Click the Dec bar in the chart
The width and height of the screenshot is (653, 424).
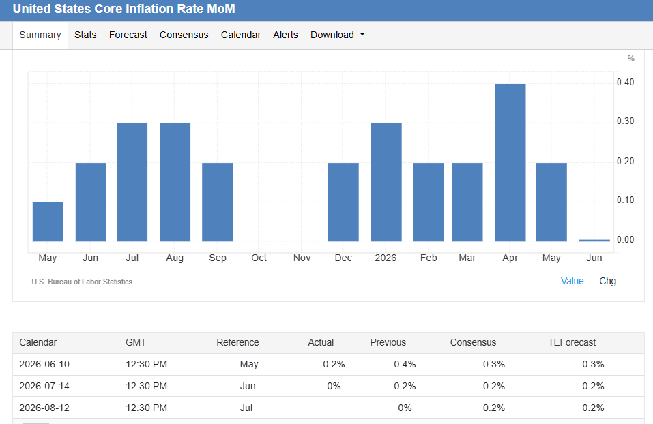pos(343,202)
